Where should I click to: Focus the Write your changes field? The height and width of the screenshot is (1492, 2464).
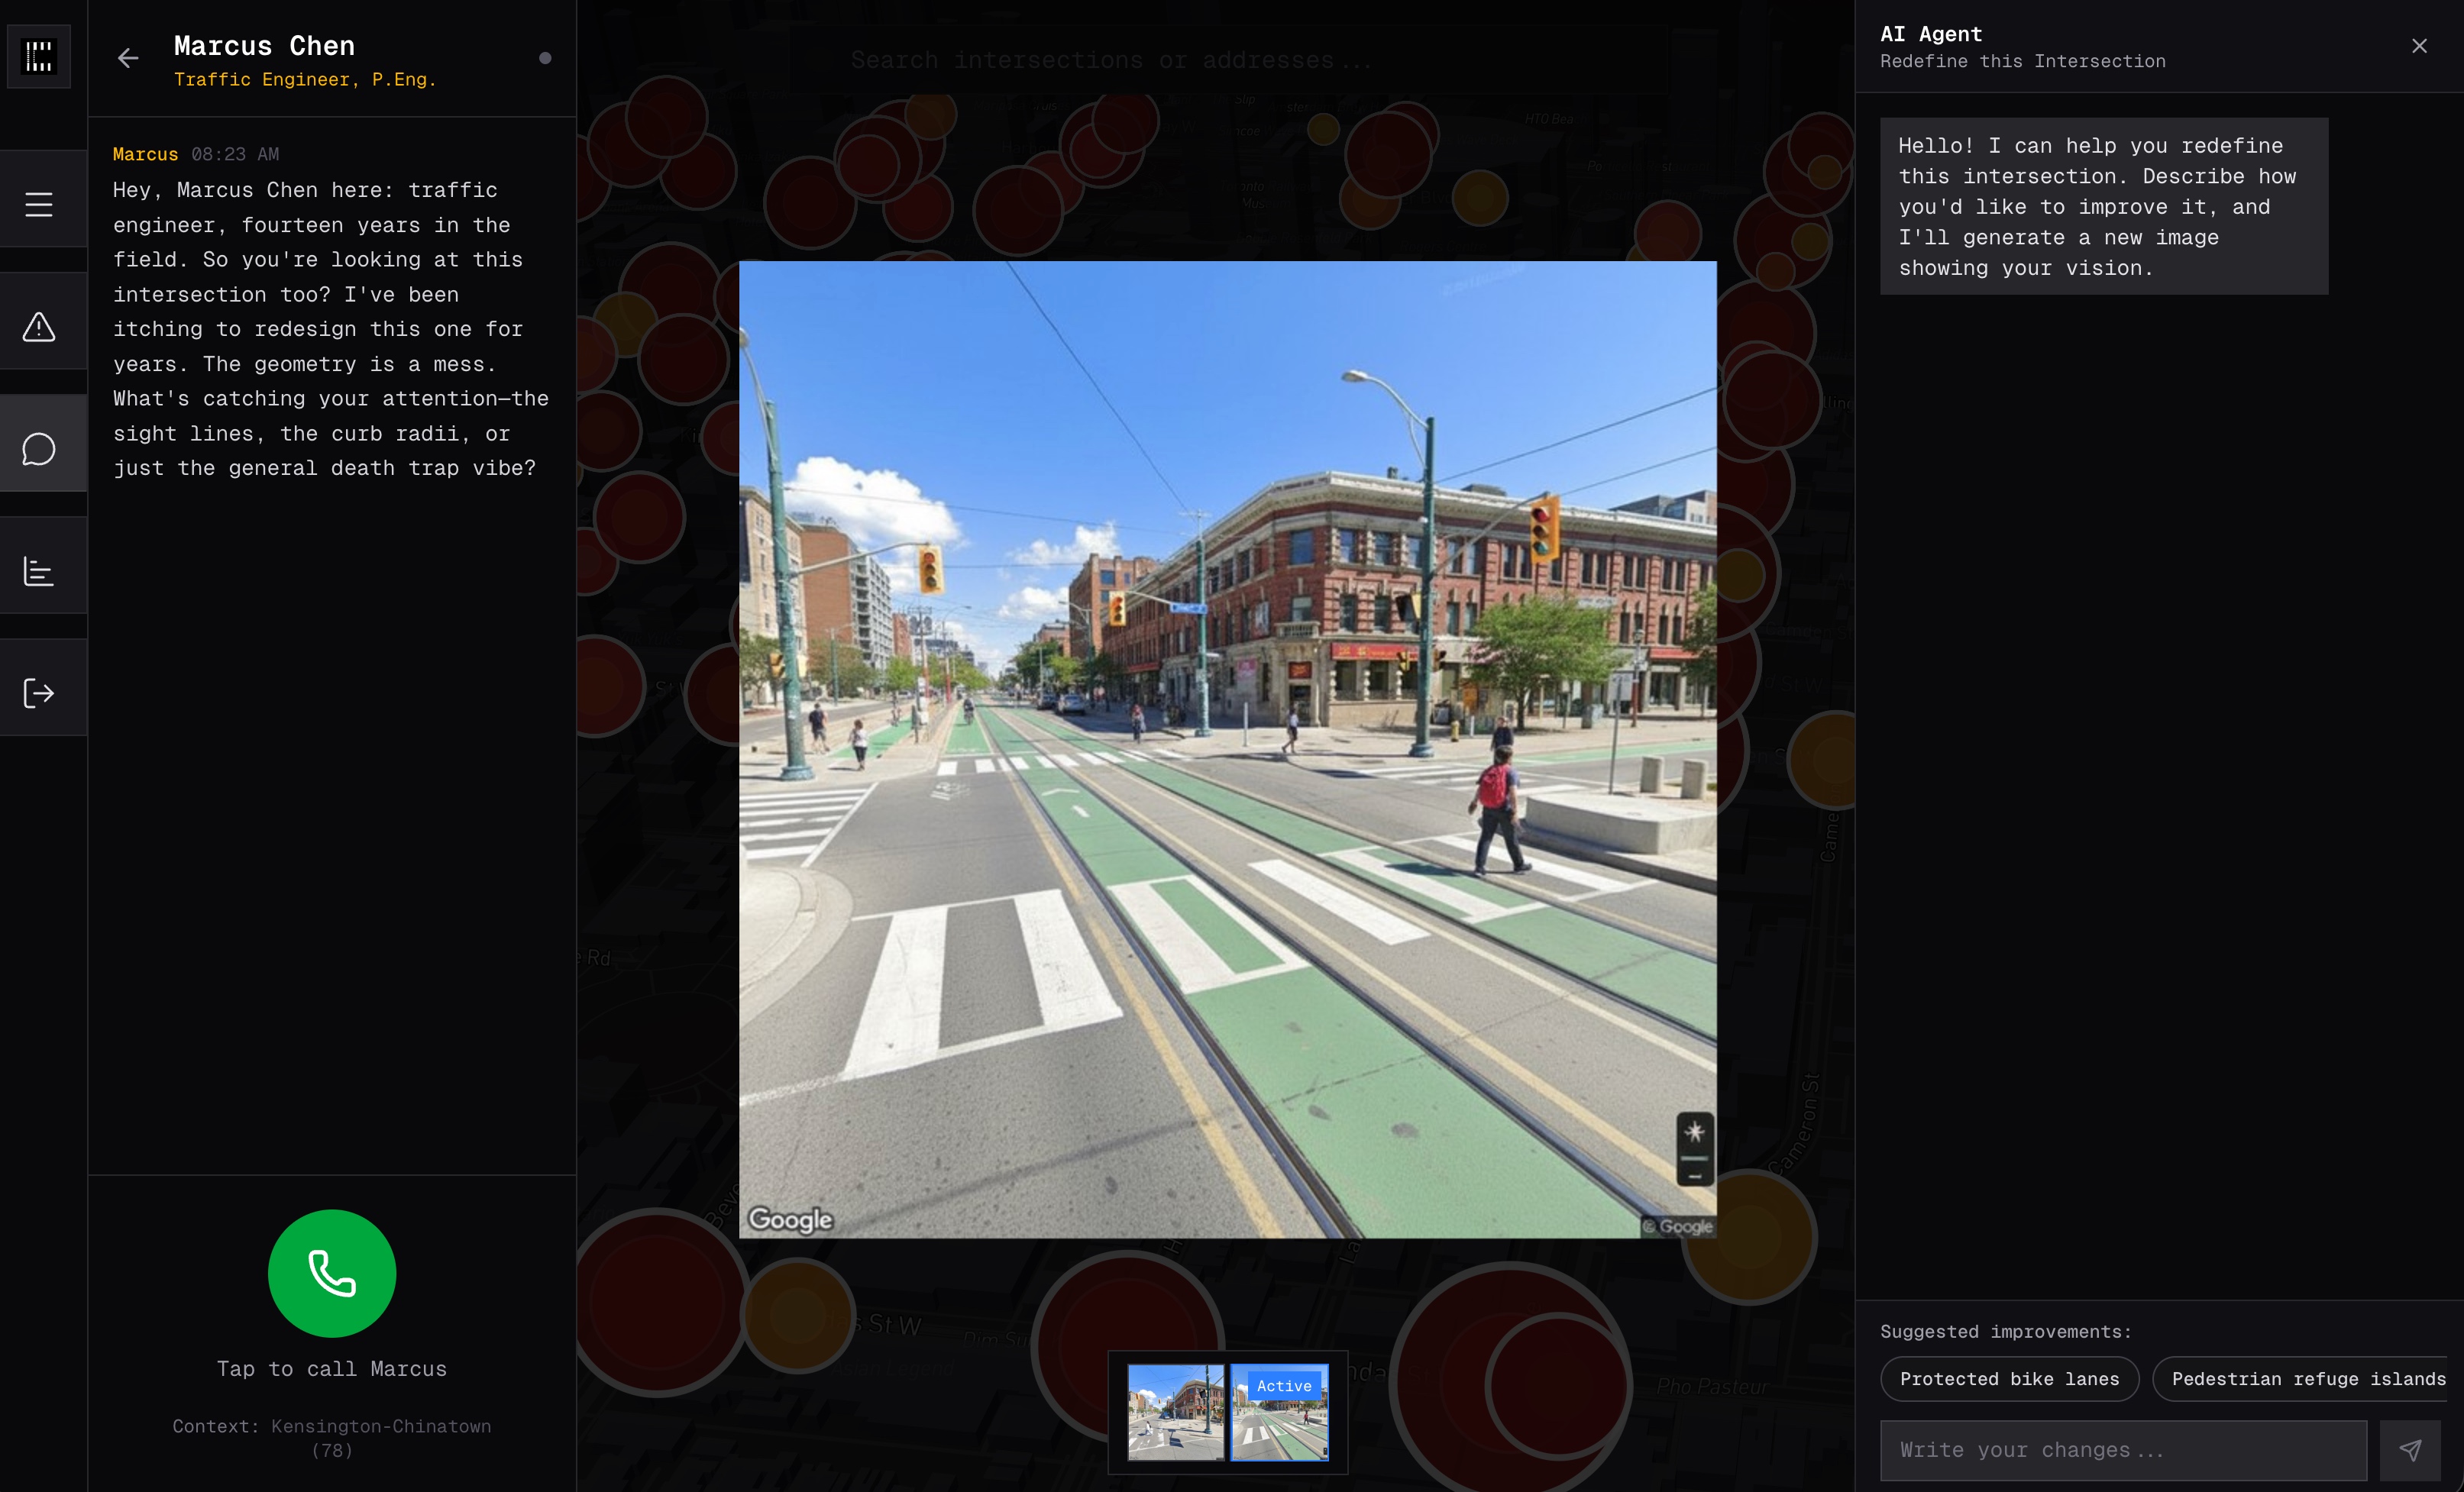coord(2122,1450)
